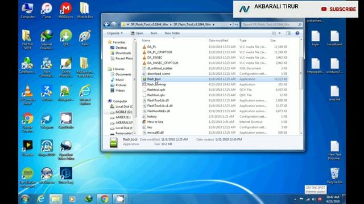Click the New folder toolbar button
The width and height of the screenshot is (364, 204).
[172, 33]
